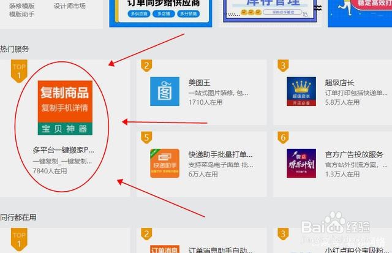Click the 设计师市场 link
Screen dimensions: 392x253
coord(70,6)
